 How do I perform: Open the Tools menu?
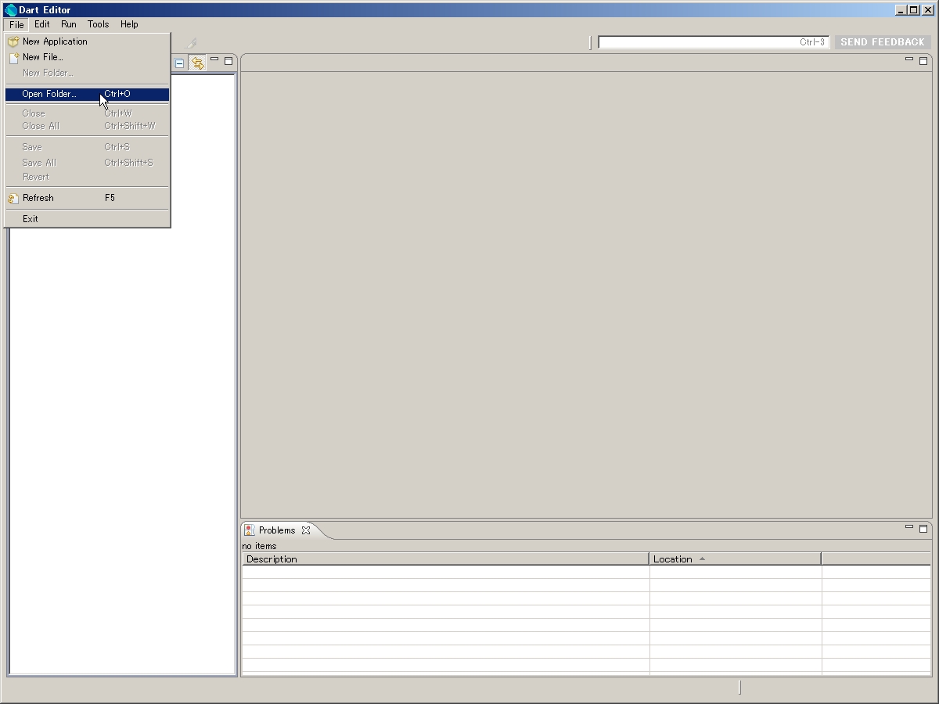pos(99,24)
